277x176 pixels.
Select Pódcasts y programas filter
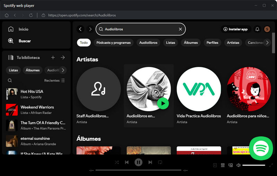tap(114, 42)
